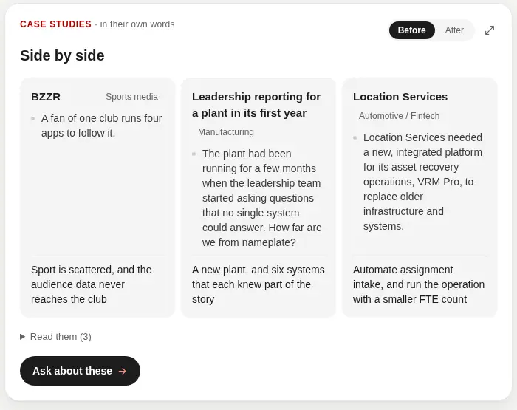Switch the toggle to After
The image size is (517, 410).
click(454, 30)
